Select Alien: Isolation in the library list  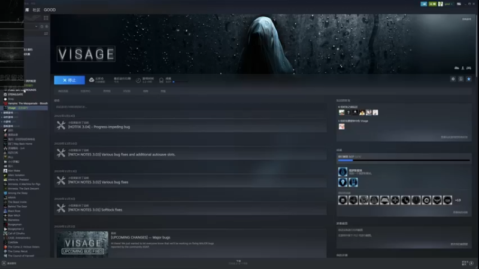pos(16,175)
